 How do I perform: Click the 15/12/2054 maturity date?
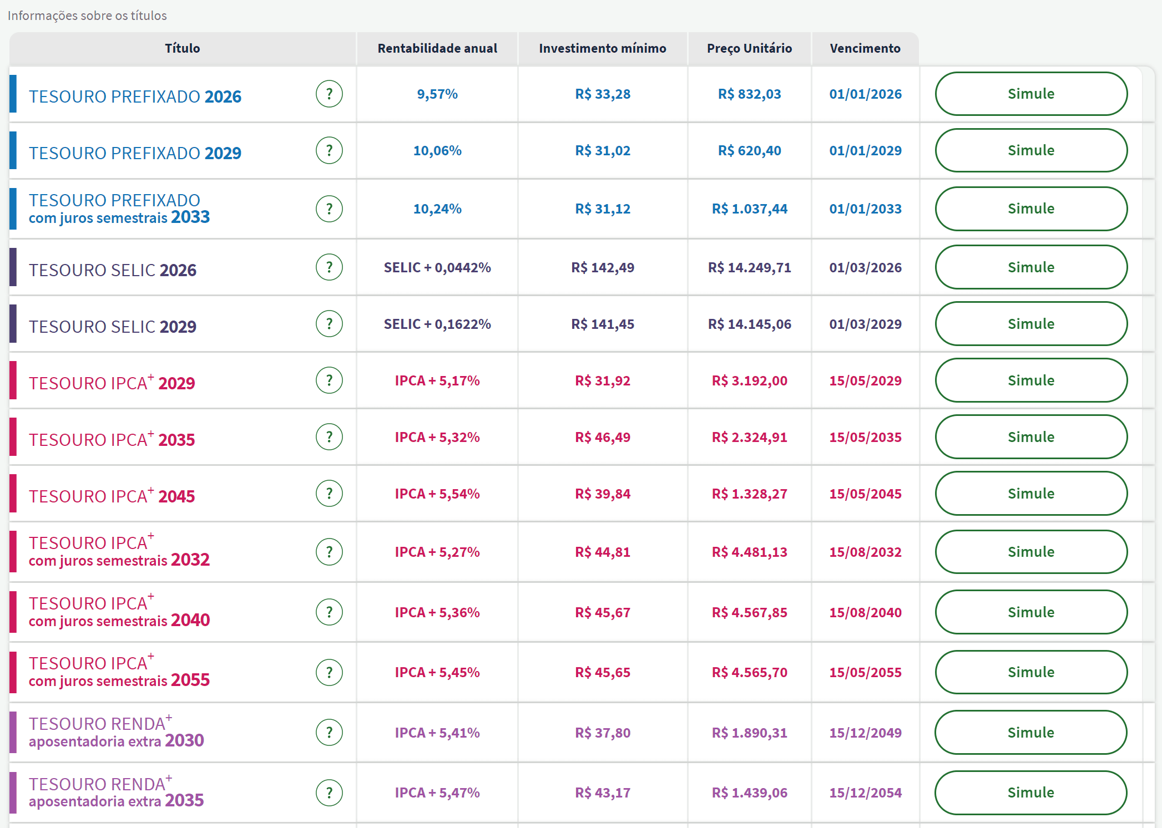(865, 793)
